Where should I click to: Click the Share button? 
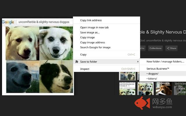tap(171, 48)
